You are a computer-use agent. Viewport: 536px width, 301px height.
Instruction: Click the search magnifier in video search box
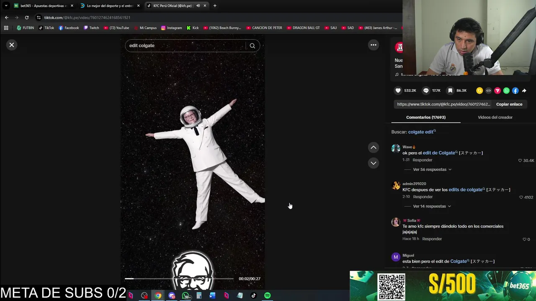click(x=252, y=46)
